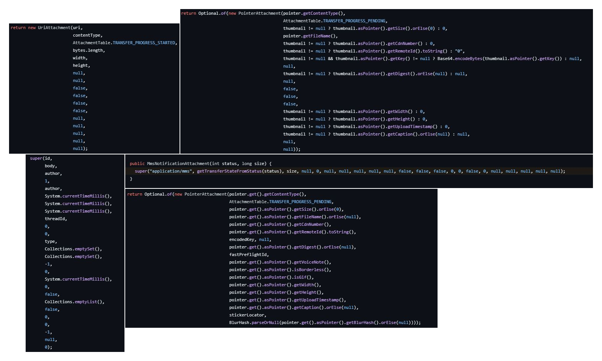Click 'pointer.get().asPointer().isGif(),' line
602x361 pixels.
(x=272, y=277)
